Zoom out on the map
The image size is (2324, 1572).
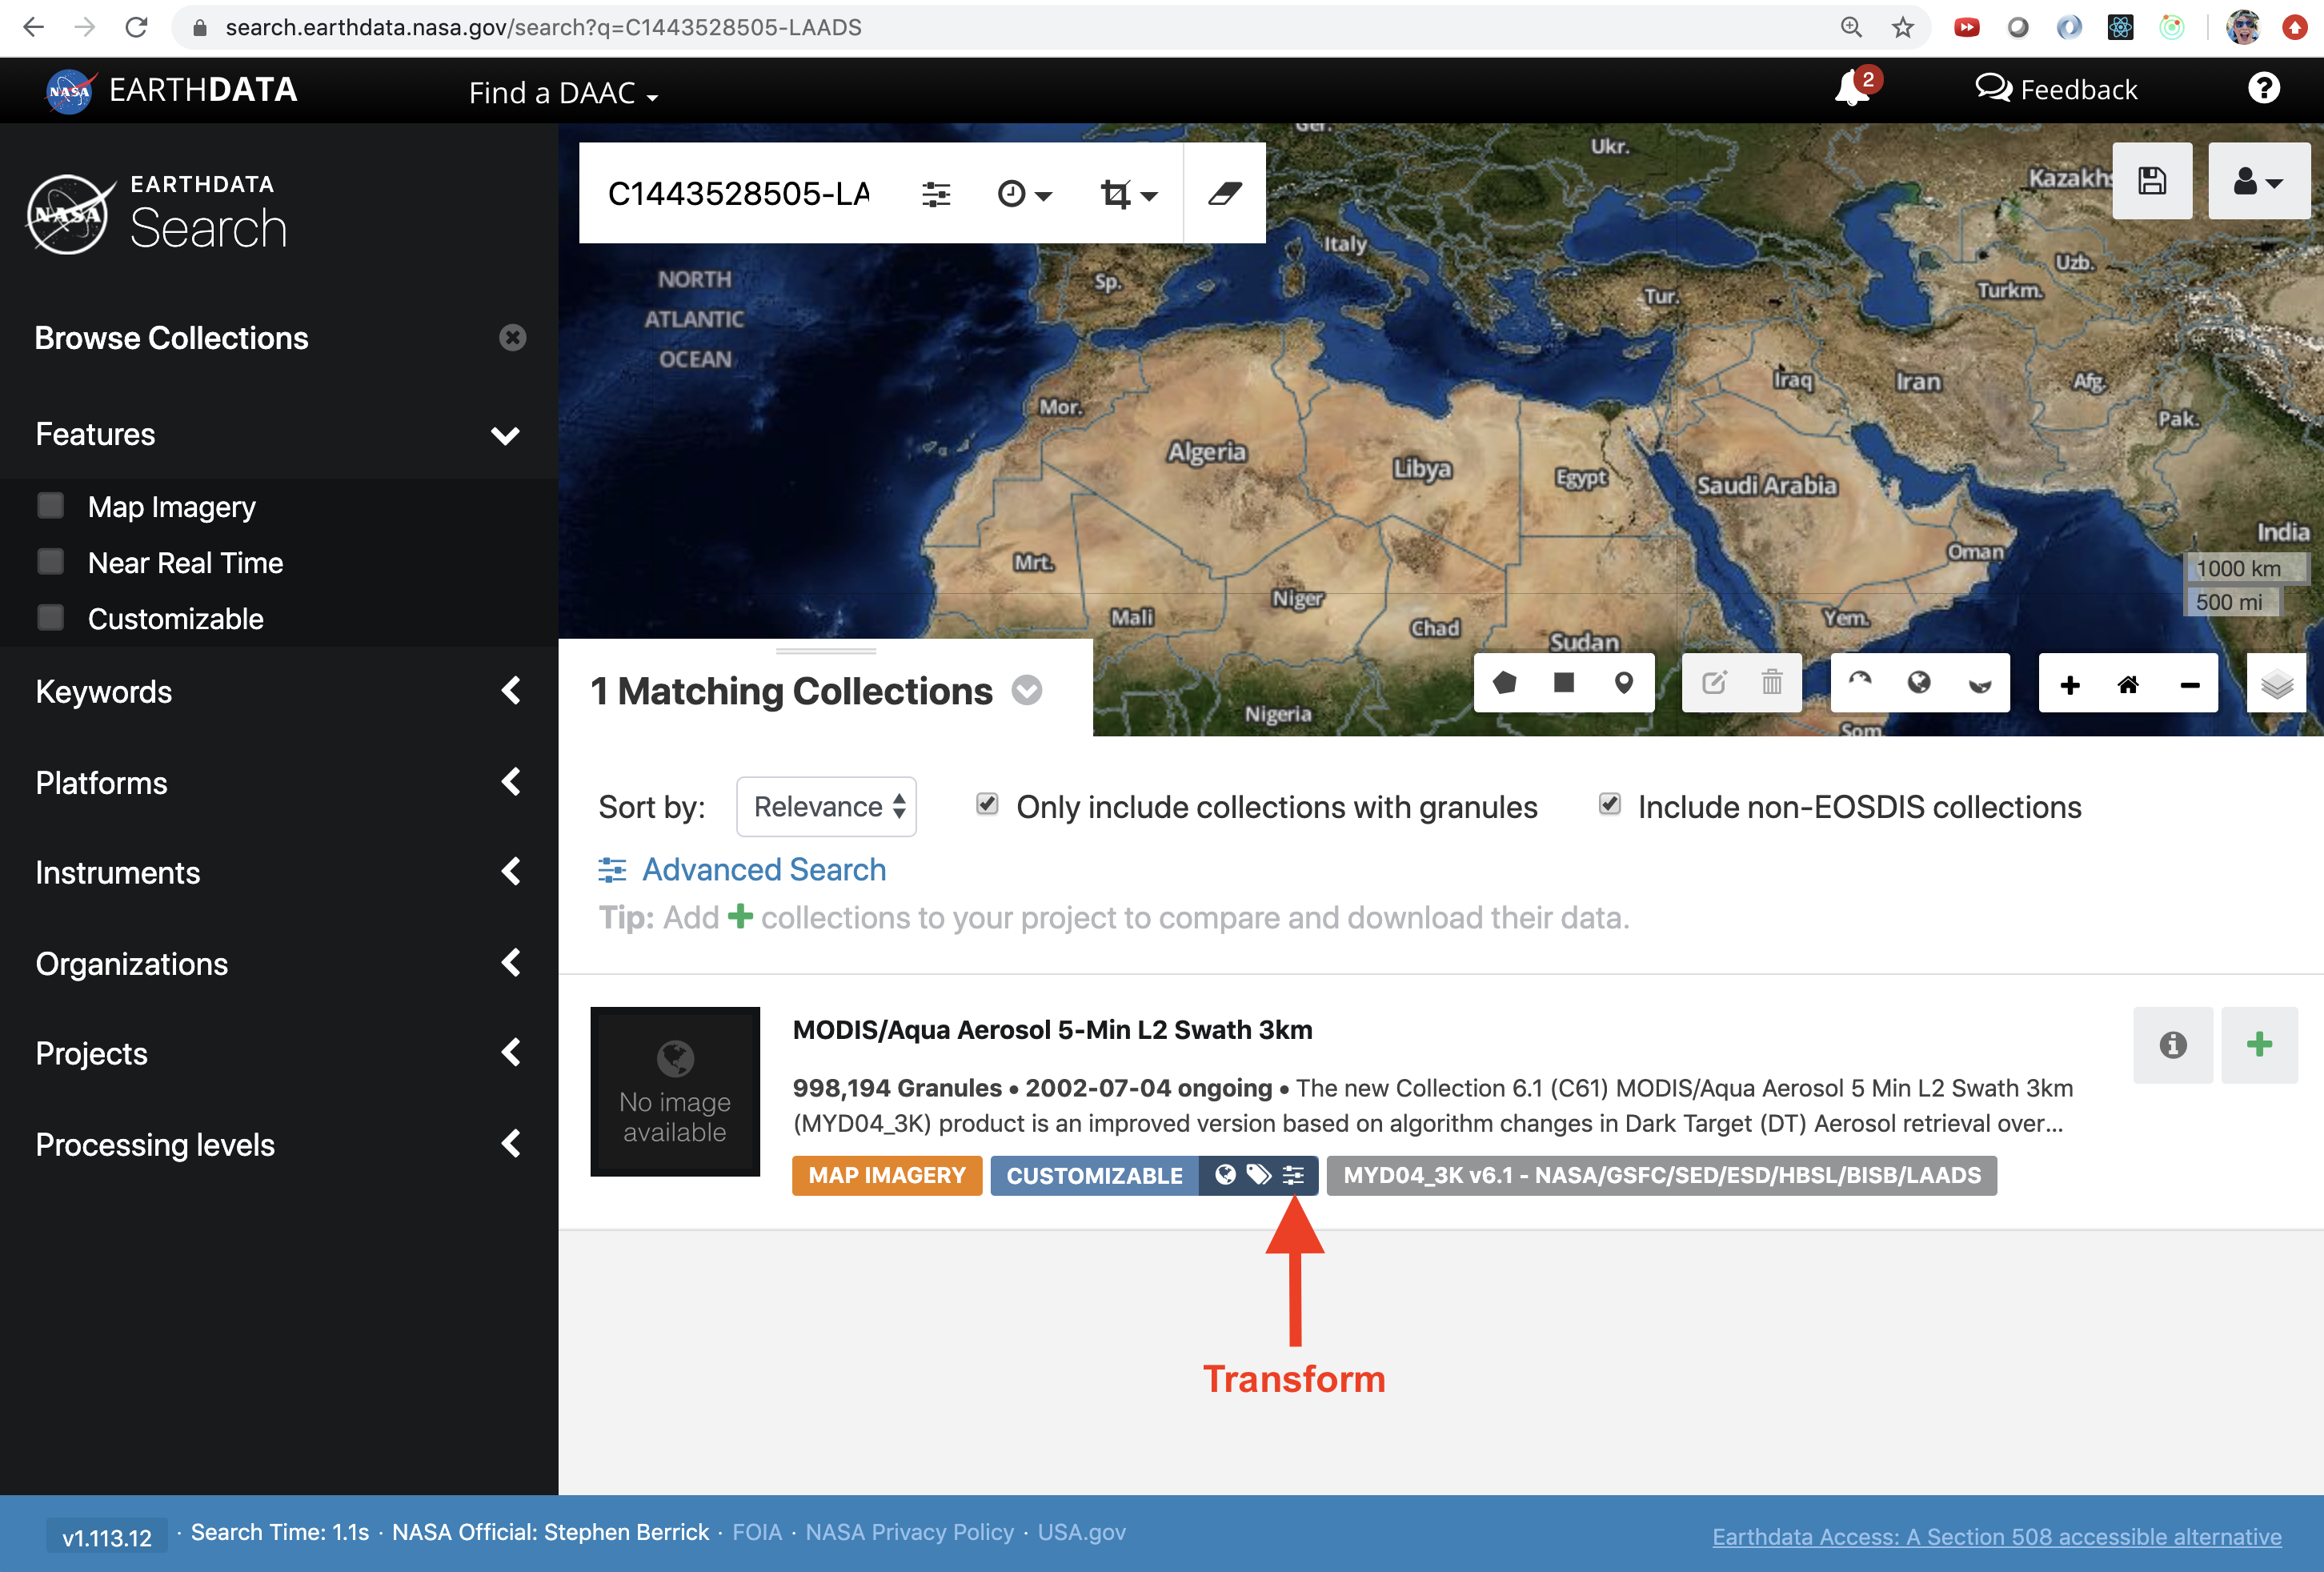tap(2189, 684)
